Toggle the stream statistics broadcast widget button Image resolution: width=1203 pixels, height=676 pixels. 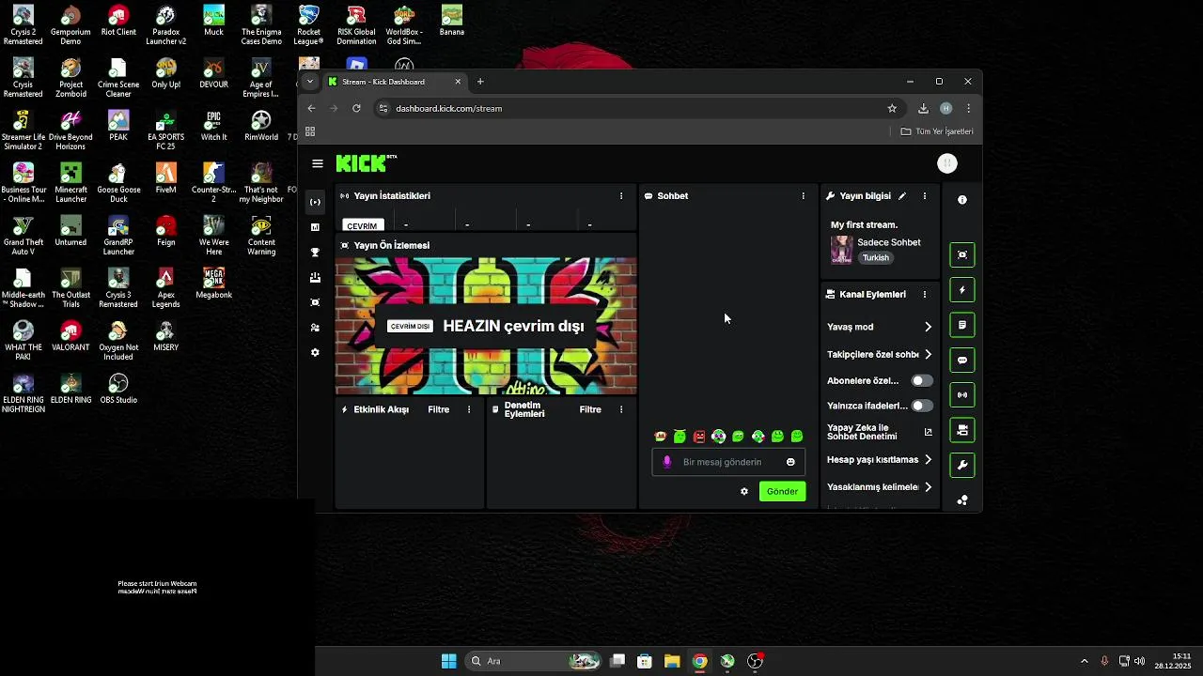(x=961, y=395)
